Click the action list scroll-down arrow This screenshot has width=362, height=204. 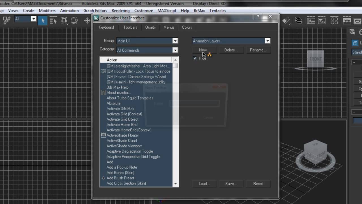click(x=175, y=184)
